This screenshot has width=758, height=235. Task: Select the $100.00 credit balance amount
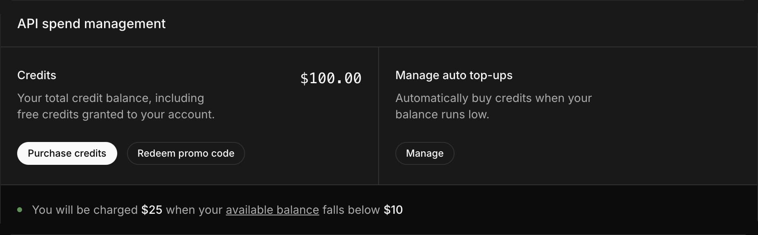331,78
